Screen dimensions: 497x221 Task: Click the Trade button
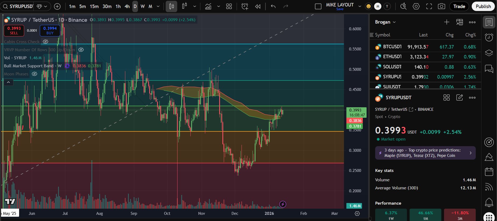[x=459, y=6]
